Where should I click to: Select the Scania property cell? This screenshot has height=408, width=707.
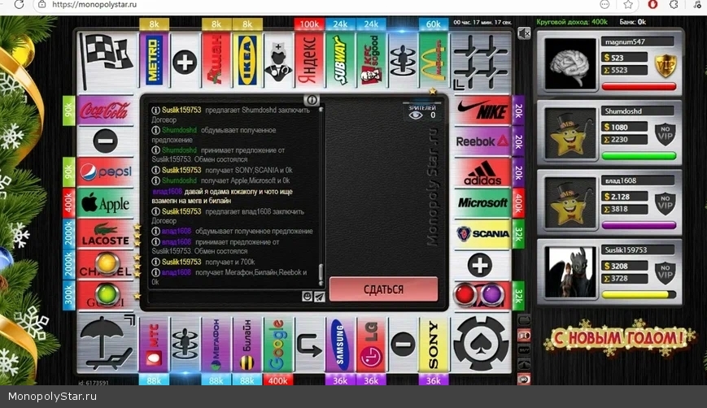pyautogui.click(x=482, y=234)
